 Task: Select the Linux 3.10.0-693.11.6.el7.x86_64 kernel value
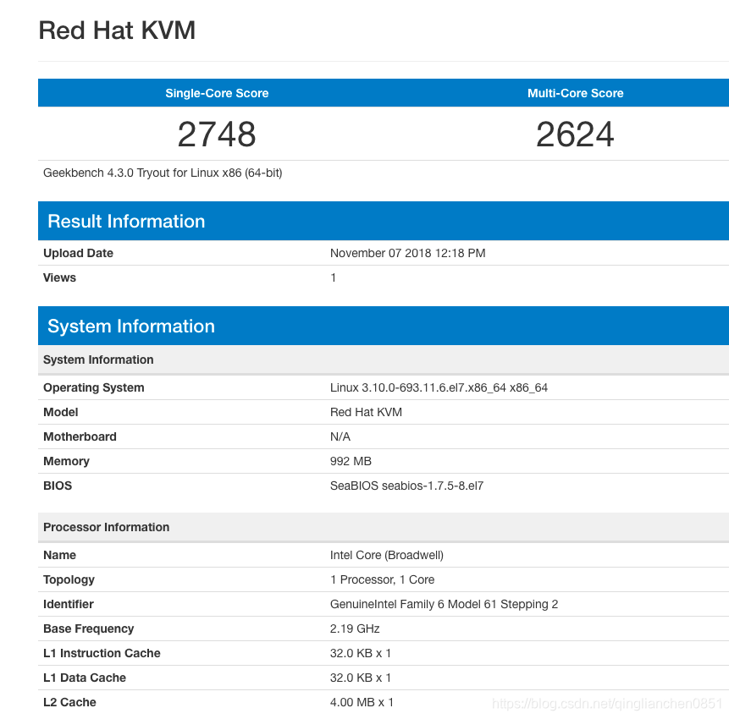(439, 387)
